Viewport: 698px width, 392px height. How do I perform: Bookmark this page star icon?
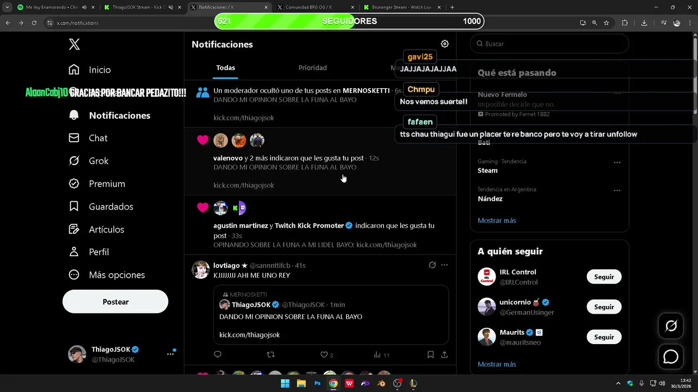pos(606,23)
